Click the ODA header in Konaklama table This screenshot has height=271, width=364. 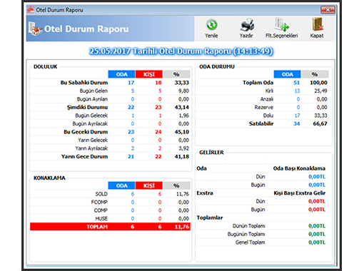coord(121,185)
